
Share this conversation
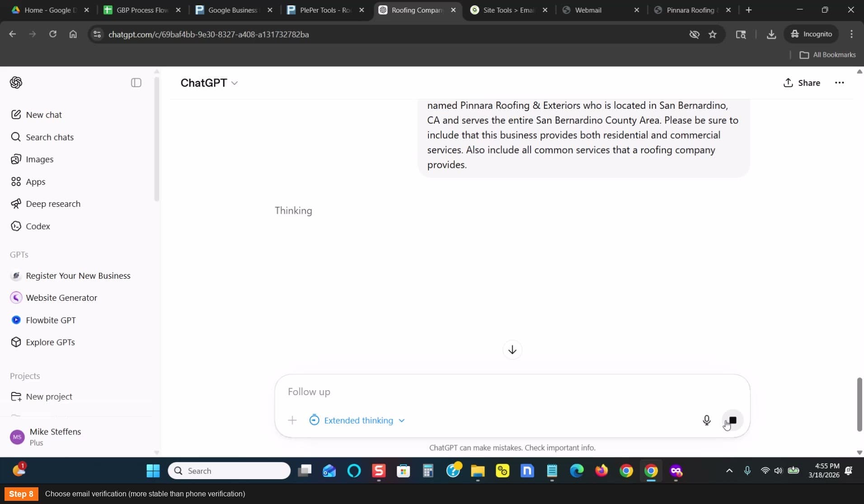[x=802, y=83]
